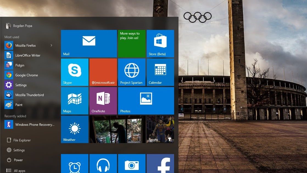
Task: Click the 'Recently added' heading
Action: pos(15,116)
